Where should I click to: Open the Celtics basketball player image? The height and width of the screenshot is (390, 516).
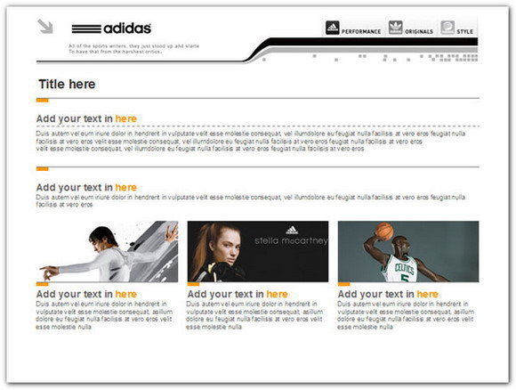408,251
